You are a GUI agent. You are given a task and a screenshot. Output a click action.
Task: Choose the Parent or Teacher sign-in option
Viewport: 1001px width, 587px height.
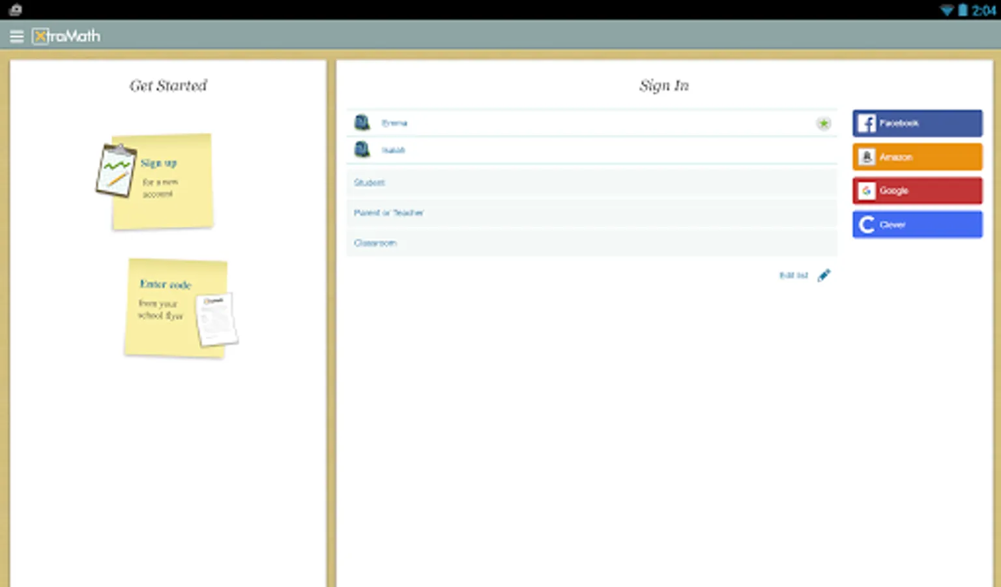(x=592, y=213)
